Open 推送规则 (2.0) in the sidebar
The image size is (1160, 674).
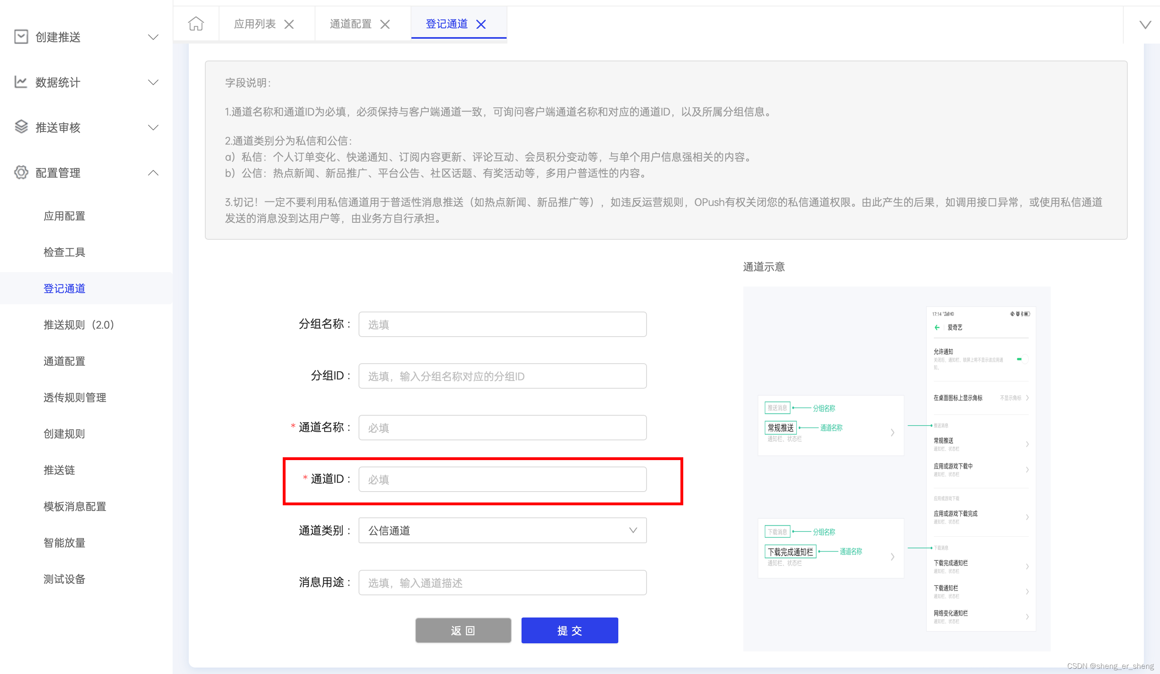click(79, 325)
